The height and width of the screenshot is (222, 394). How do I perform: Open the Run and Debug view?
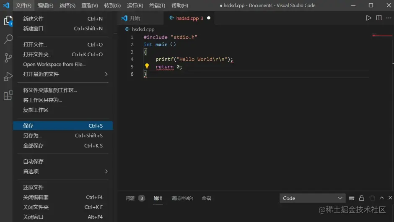[x=8, y=76]
